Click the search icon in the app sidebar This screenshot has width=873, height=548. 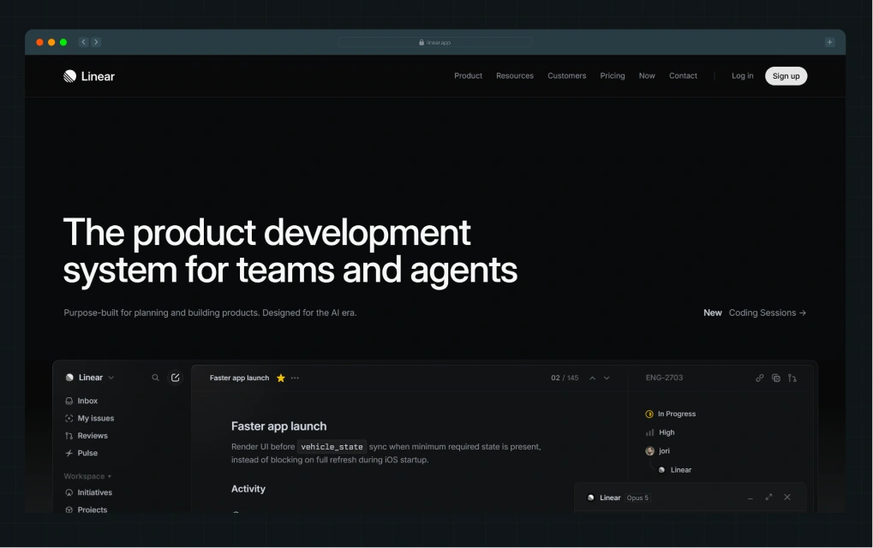[155, 378]
